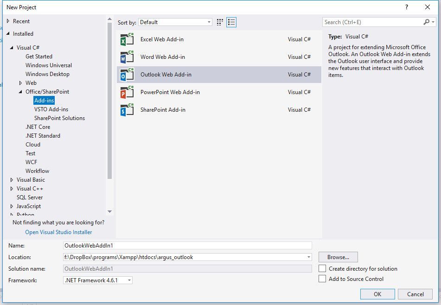
Task: Click the project Name field
Action: 187,245
